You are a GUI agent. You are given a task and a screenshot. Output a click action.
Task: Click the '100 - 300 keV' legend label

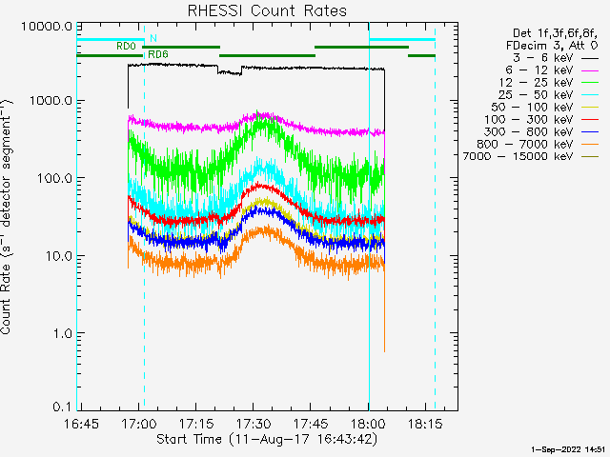528,120
